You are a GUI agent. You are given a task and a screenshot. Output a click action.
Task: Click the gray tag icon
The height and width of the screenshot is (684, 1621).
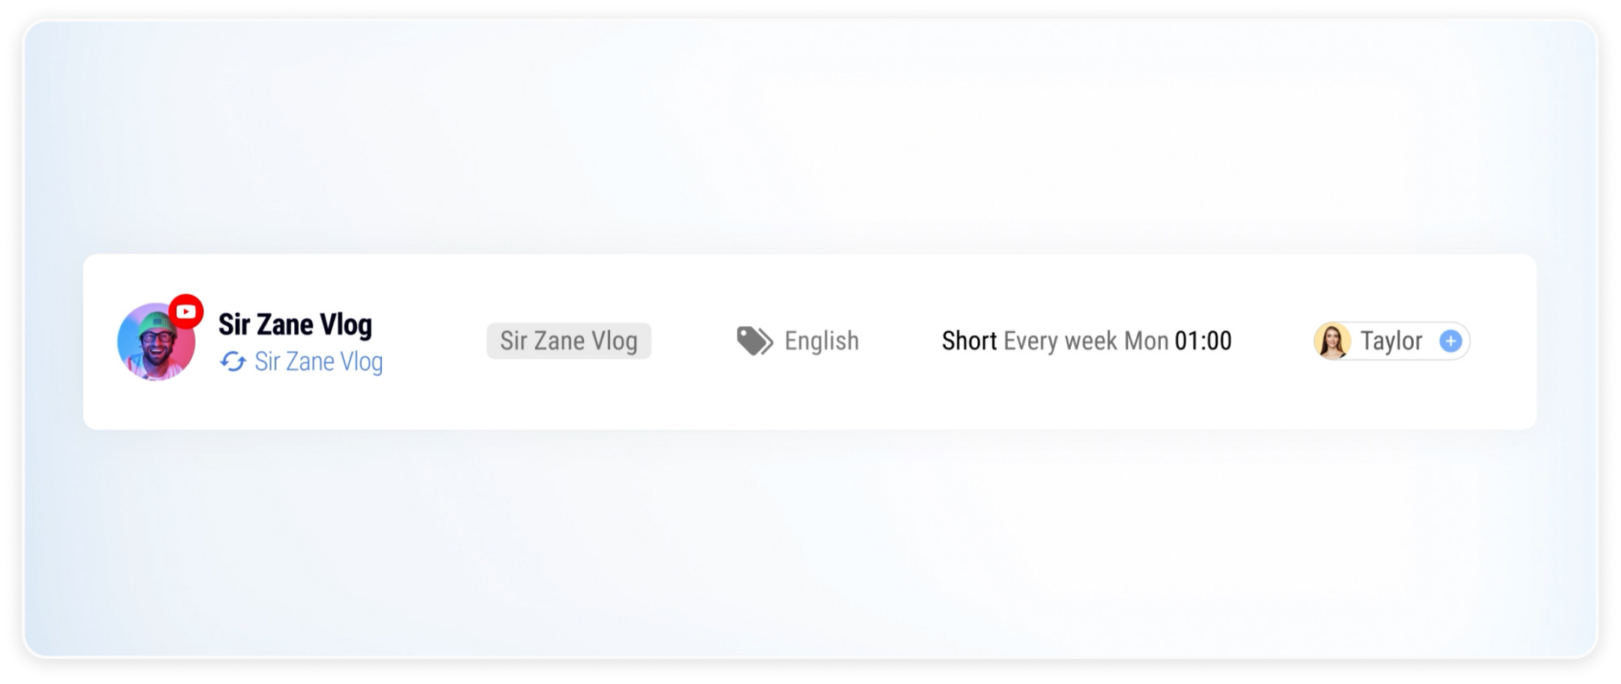[x=754, y=340]
